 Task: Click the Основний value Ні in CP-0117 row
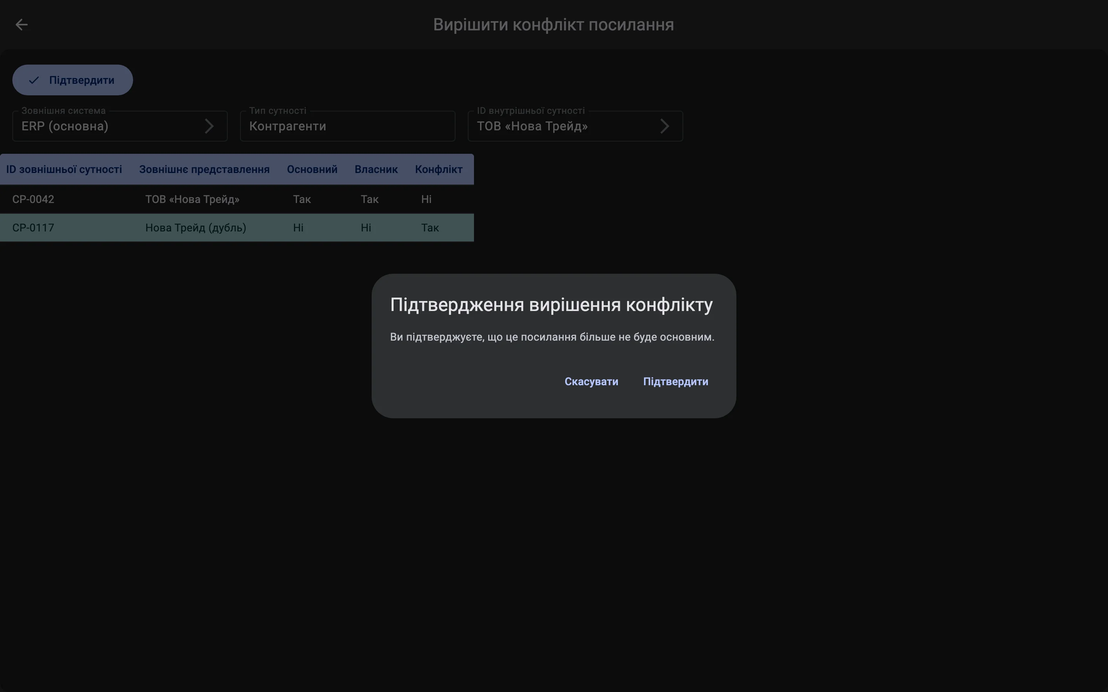point(299,228)
